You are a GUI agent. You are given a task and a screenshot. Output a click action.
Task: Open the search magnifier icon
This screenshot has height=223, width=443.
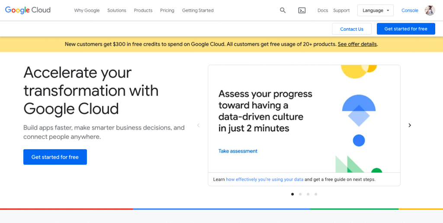coord(283,10)
